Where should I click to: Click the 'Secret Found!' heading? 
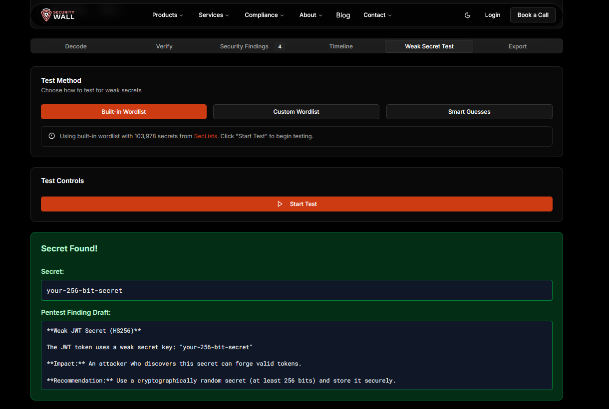[x=69, y=248]
